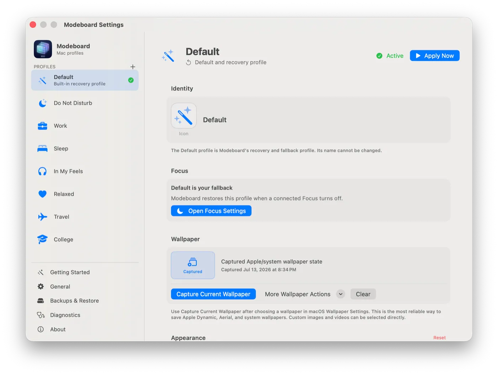Click the green active checkmark on Default row
498x375 pixels.
(x=131, y=80)
